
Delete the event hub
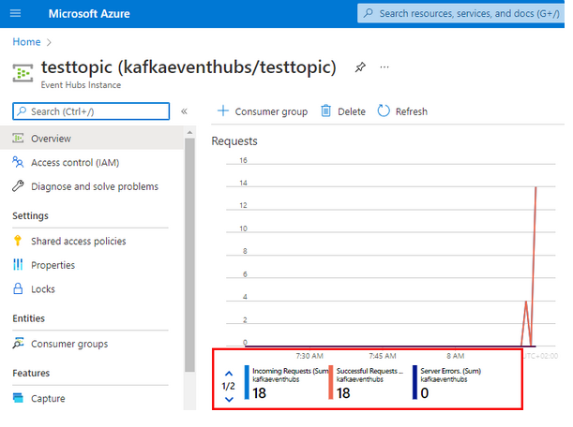click(x=343, y=111)
